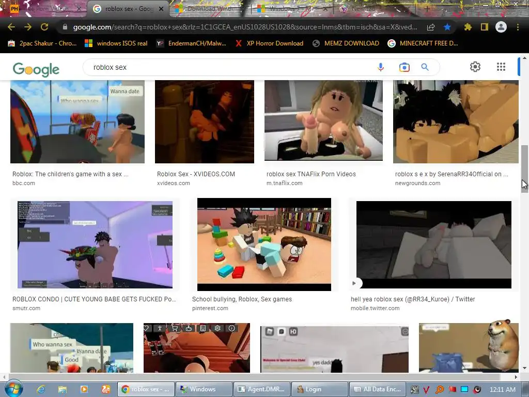Click the scrollbar up arrow
Image resolution: width=529 pixels, height=397 pixels.
[524, 58]
